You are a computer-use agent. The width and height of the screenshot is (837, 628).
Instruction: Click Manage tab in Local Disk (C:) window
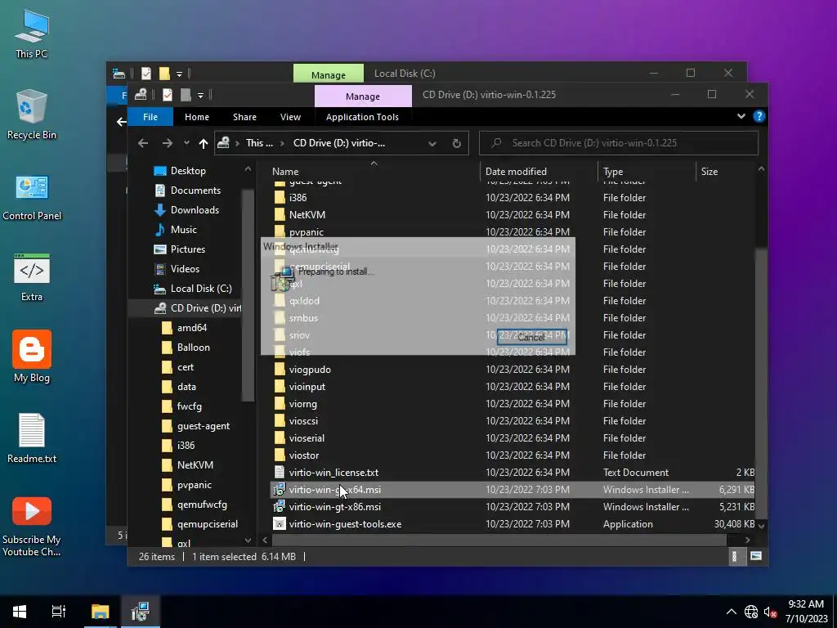pos(329,74)
